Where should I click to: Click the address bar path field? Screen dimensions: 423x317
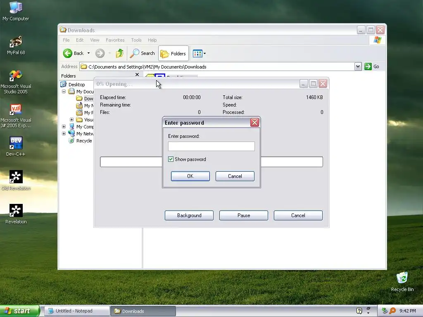point(217,66)
